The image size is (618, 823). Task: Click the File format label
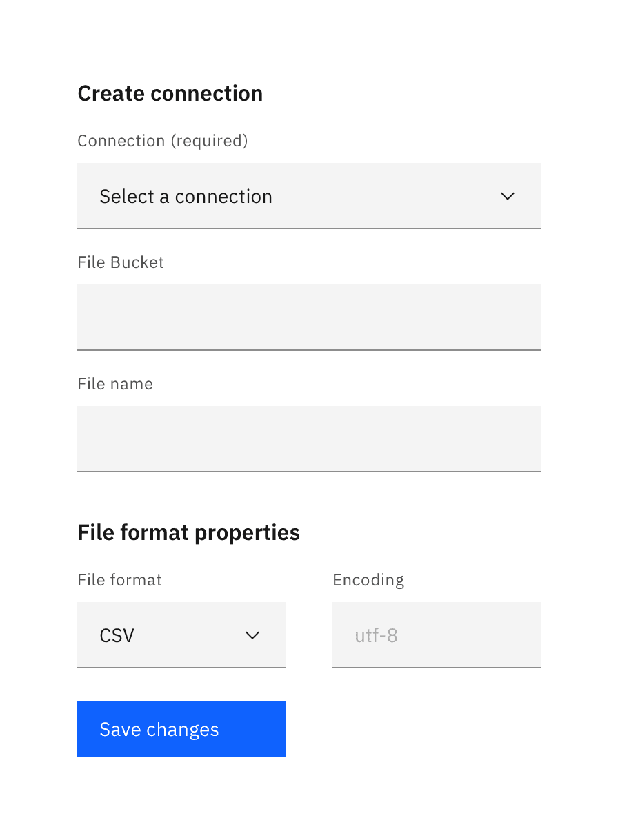point(119,580)
